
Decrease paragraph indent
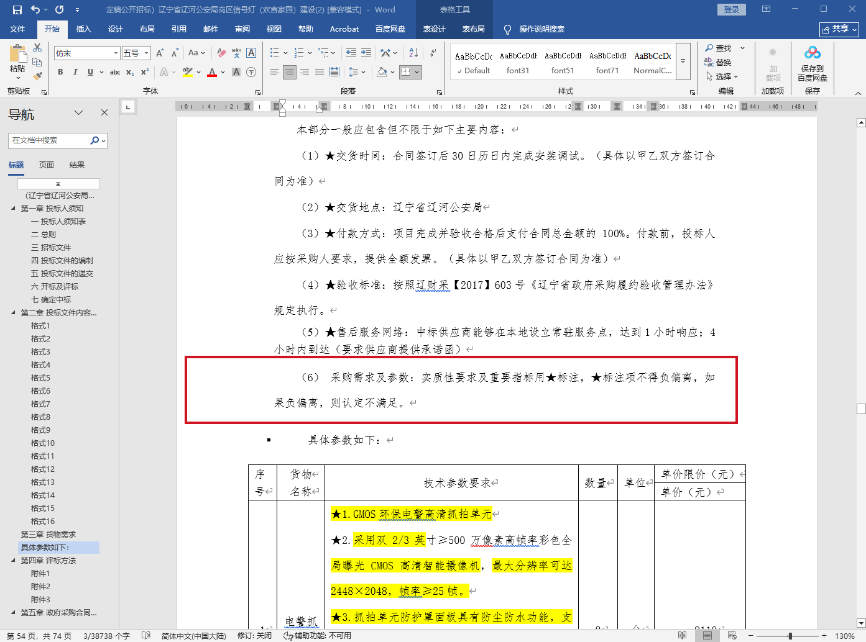tap(351, 53)
